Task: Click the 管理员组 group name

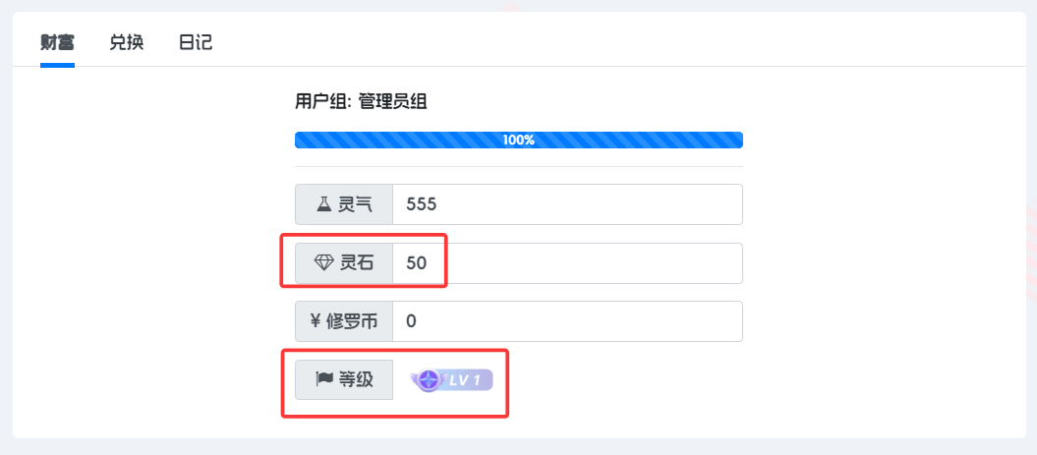Action: tap(393, 102)
